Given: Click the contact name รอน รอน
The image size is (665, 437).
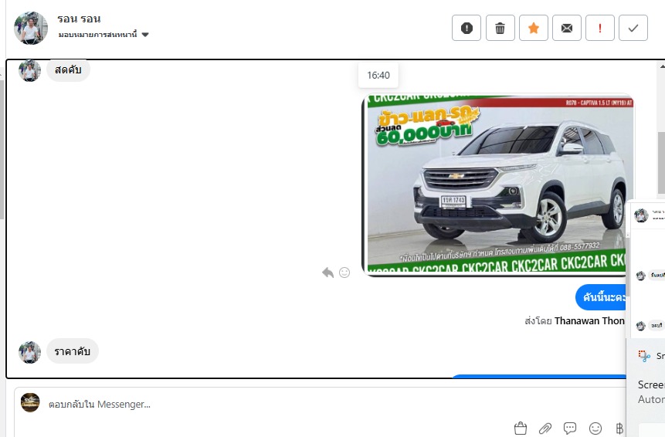Looking at the screenshot, I should point(79,19).
